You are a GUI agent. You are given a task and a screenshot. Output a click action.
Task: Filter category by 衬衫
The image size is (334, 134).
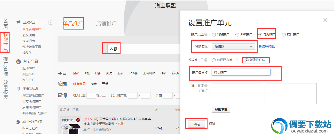pos(98,73)
